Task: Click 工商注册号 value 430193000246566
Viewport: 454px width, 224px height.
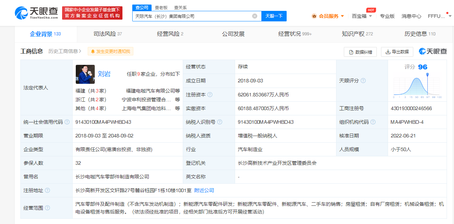Action: coord(411,108)
